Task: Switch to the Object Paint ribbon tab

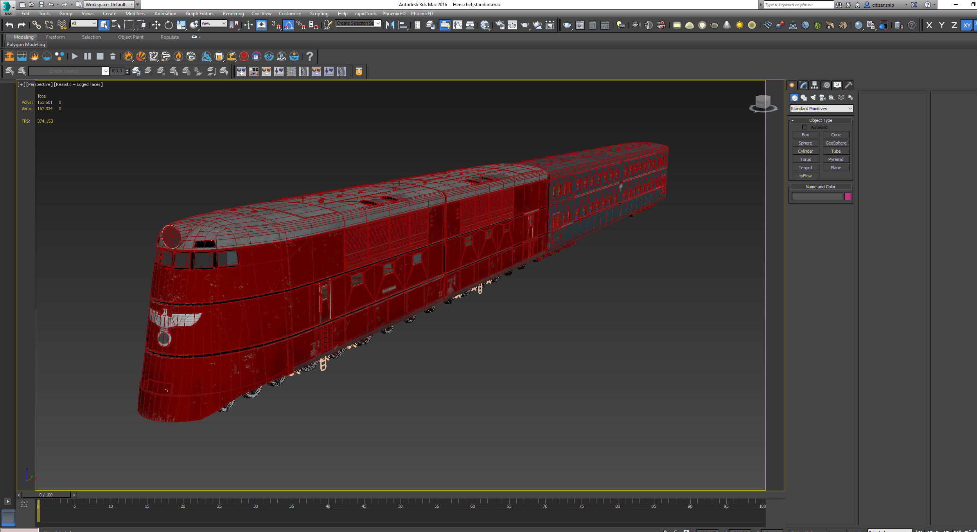Action: tap(131, 37)
